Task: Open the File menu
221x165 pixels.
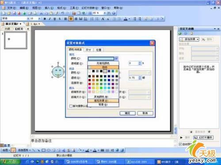Action: 11,8
